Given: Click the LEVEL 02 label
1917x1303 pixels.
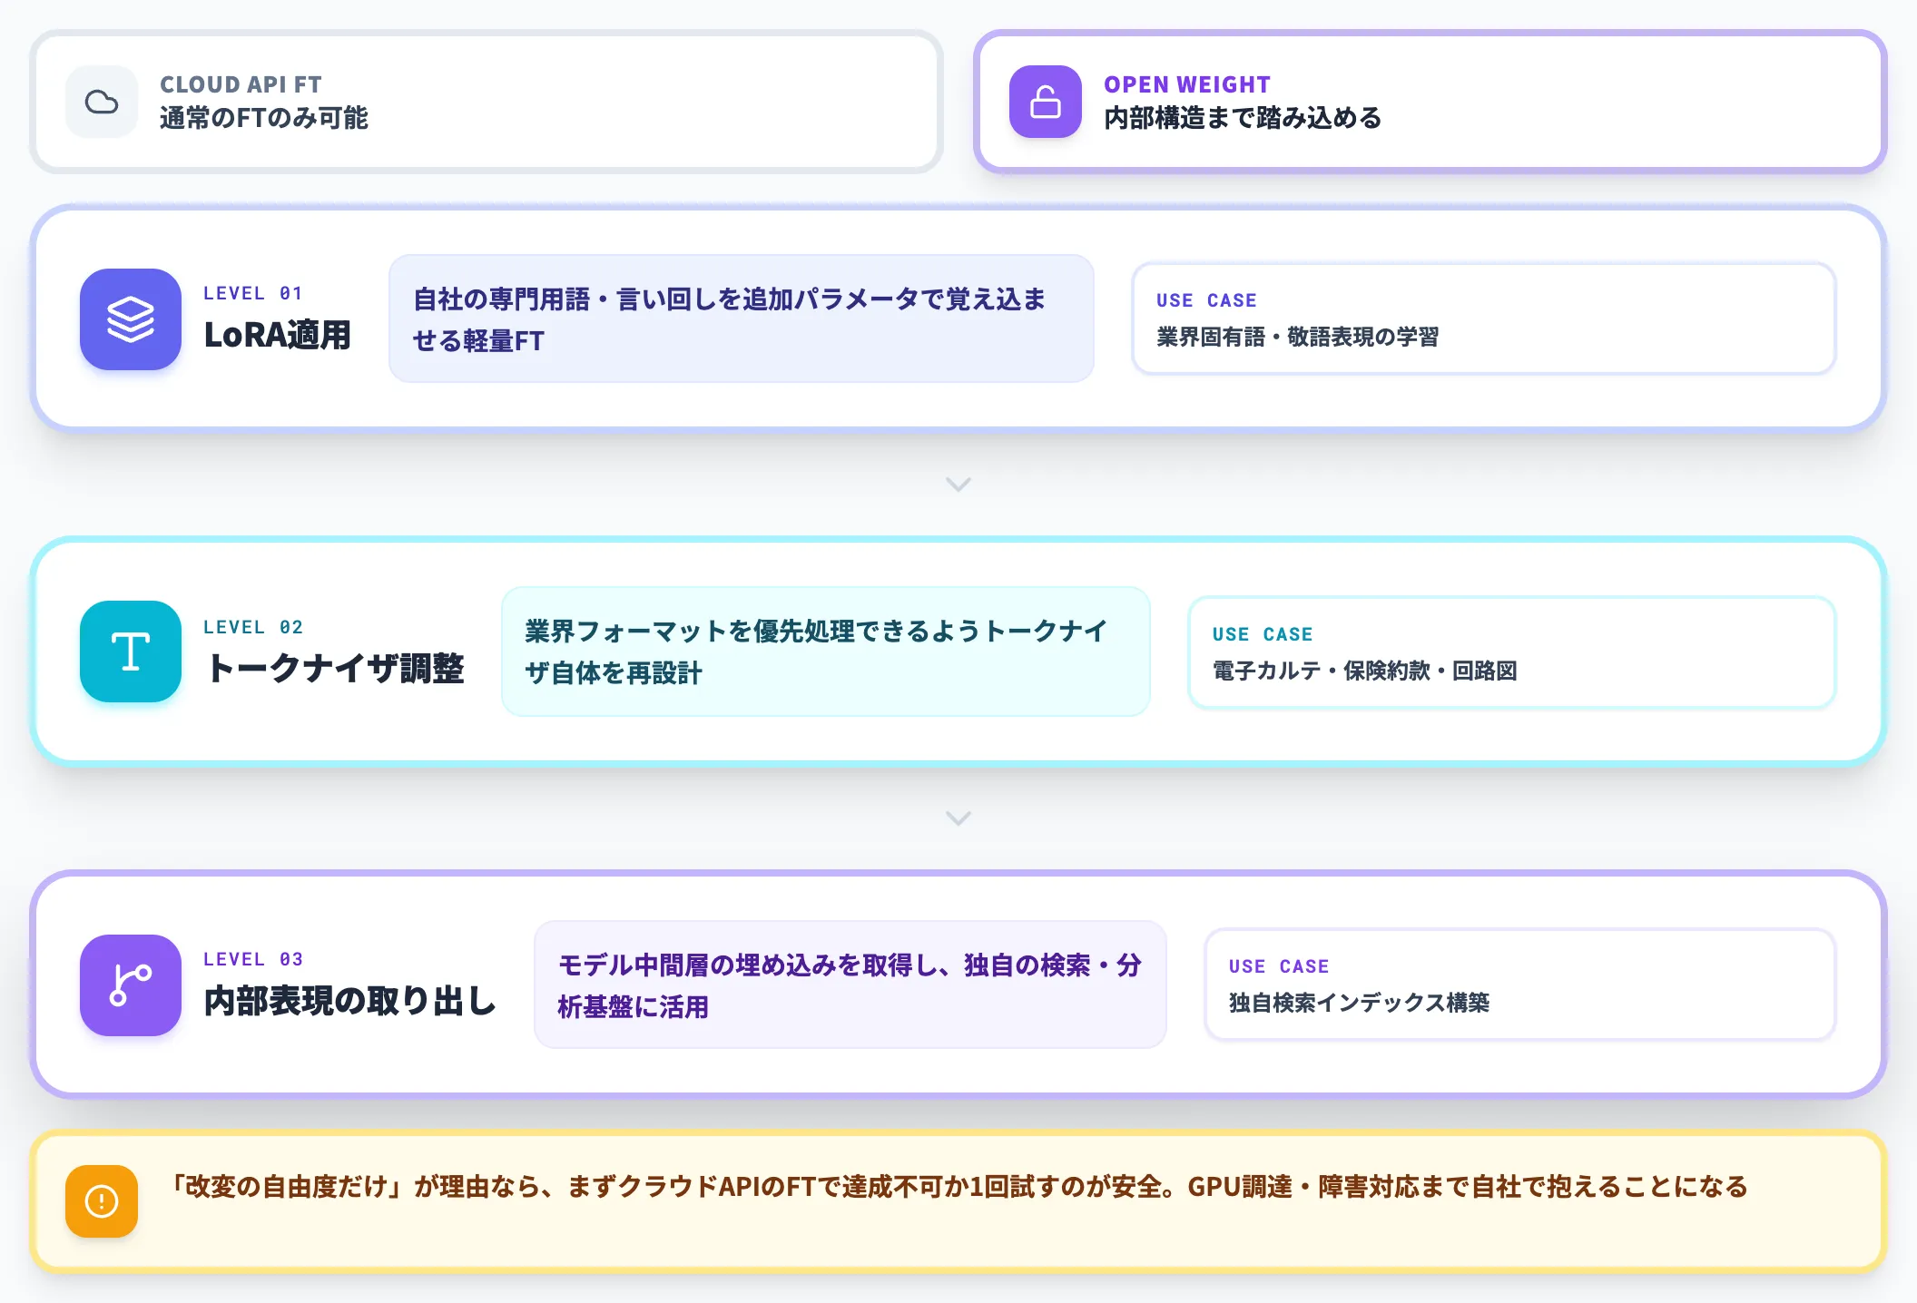Looking at the screenshot, I should pos(253,627).
